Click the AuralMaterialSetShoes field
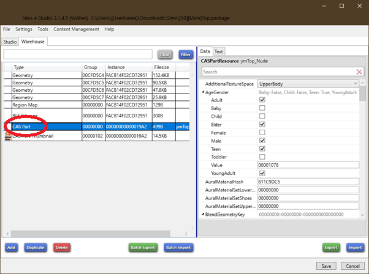This screenshot has width=369, height=274. point(308,198)
